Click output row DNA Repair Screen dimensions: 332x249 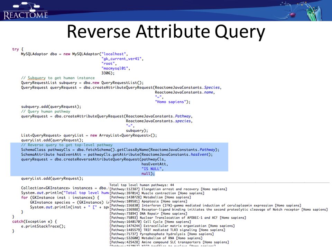pyautogui.click(x=148, y=214)
